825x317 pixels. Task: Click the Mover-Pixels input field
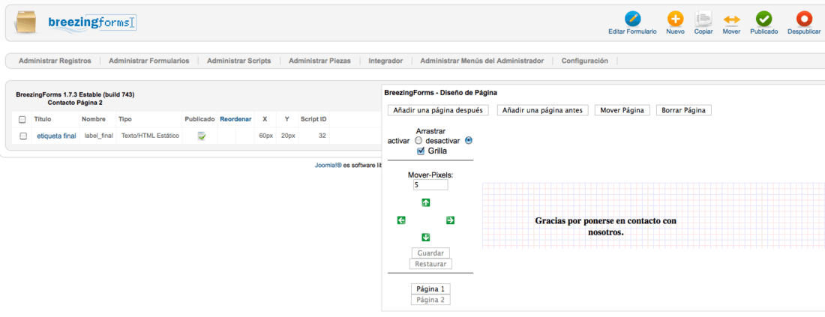430,185
